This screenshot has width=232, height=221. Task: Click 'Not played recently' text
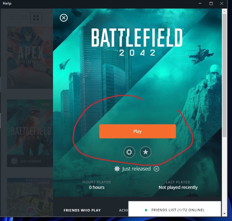pos(178,187)
